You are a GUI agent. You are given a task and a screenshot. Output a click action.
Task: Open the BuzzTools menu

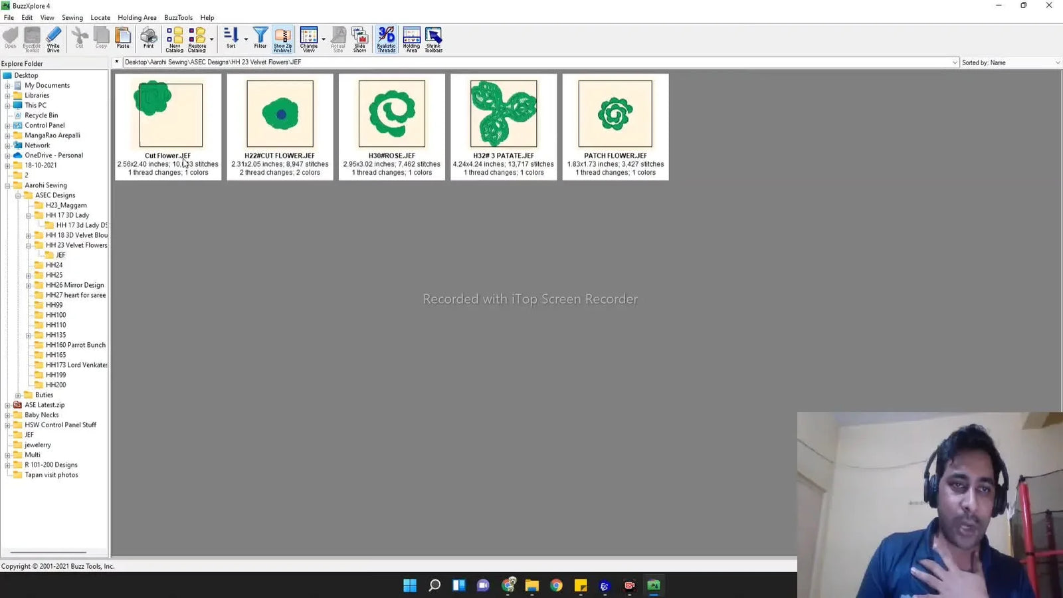(x=178, y=17)
